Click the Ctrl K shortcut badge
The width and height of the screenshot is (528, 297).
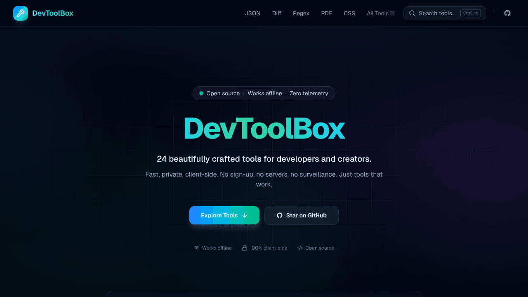click(x=471, y=13)
